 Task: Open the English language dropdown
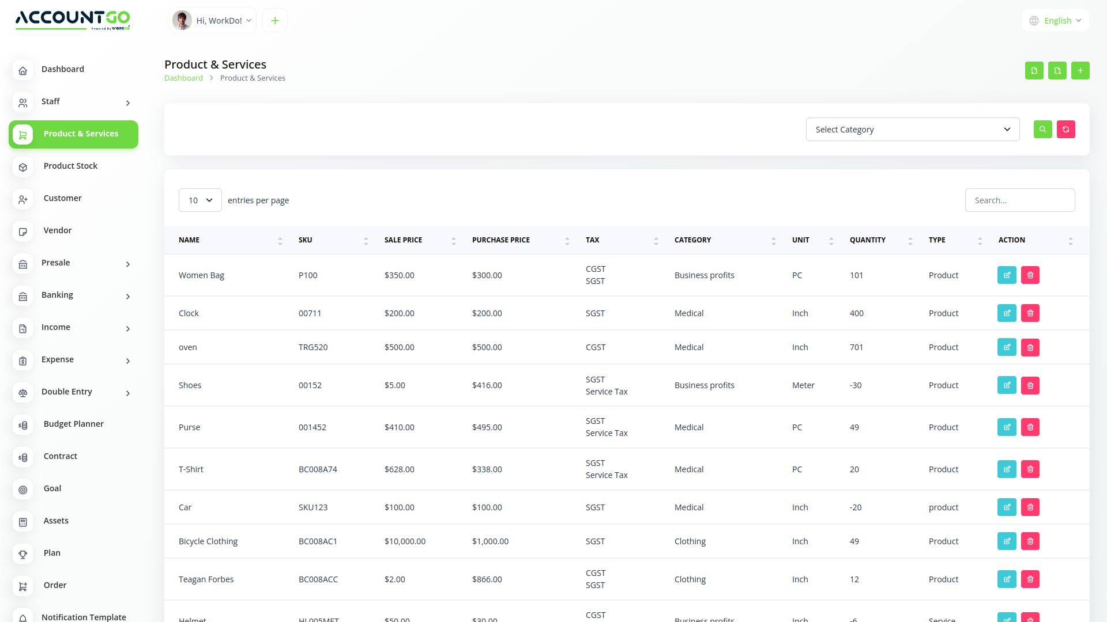coord(1059,20)
